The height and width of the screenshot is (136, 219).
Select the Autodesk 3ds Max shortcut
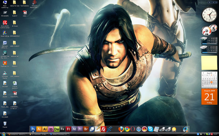(x=5, y=55)
